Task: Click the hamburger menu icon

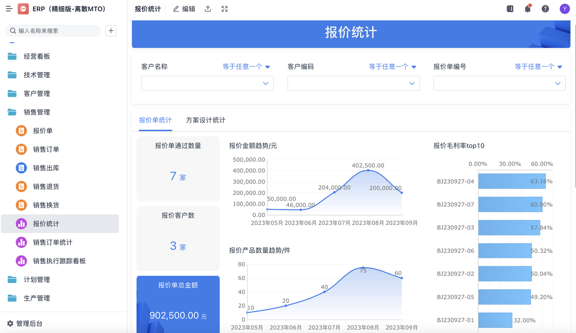Action: click(x=9, y=9)
